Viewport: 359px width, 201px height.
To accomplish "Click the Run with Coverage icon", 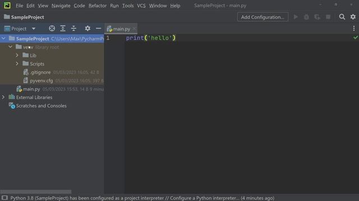I will click(317, 17).
